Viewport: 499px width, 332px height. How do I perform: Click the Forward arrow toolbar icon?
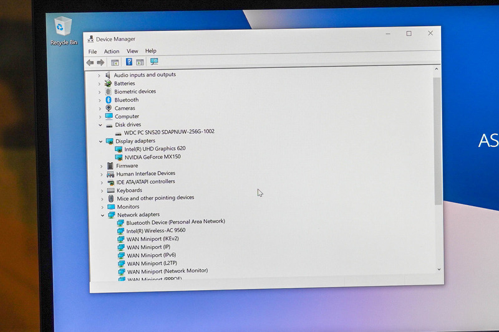100,62
